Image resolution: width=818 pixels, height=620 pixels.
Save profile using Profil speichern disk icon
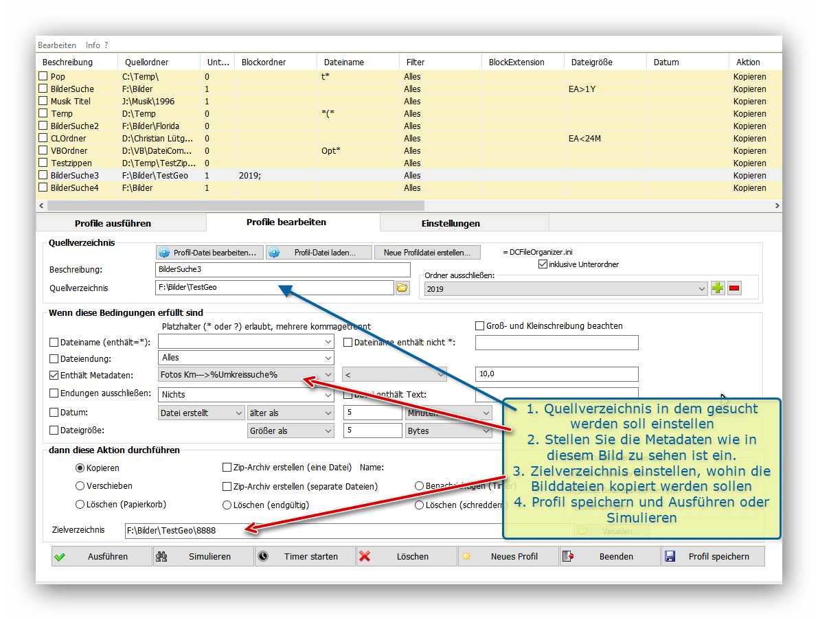[x=713, y=556]
